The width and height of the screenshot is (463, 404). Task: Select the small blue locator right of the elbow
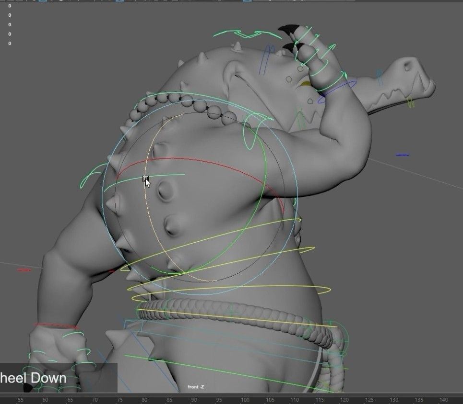[403, 155]
